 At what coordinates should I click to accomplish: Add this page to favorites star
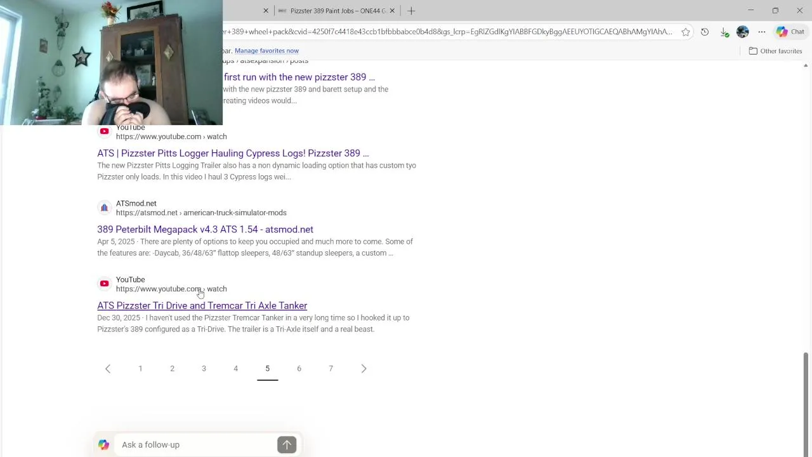[x=686, y=32]
